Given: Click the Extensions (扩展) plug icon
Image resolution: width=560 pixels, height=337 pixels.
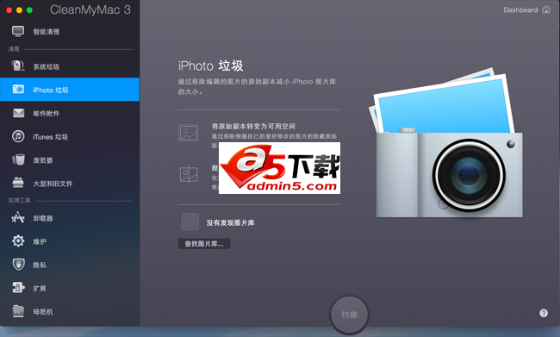Looking at the screenshot, I should pyautogui.click(x=18, y=287).
